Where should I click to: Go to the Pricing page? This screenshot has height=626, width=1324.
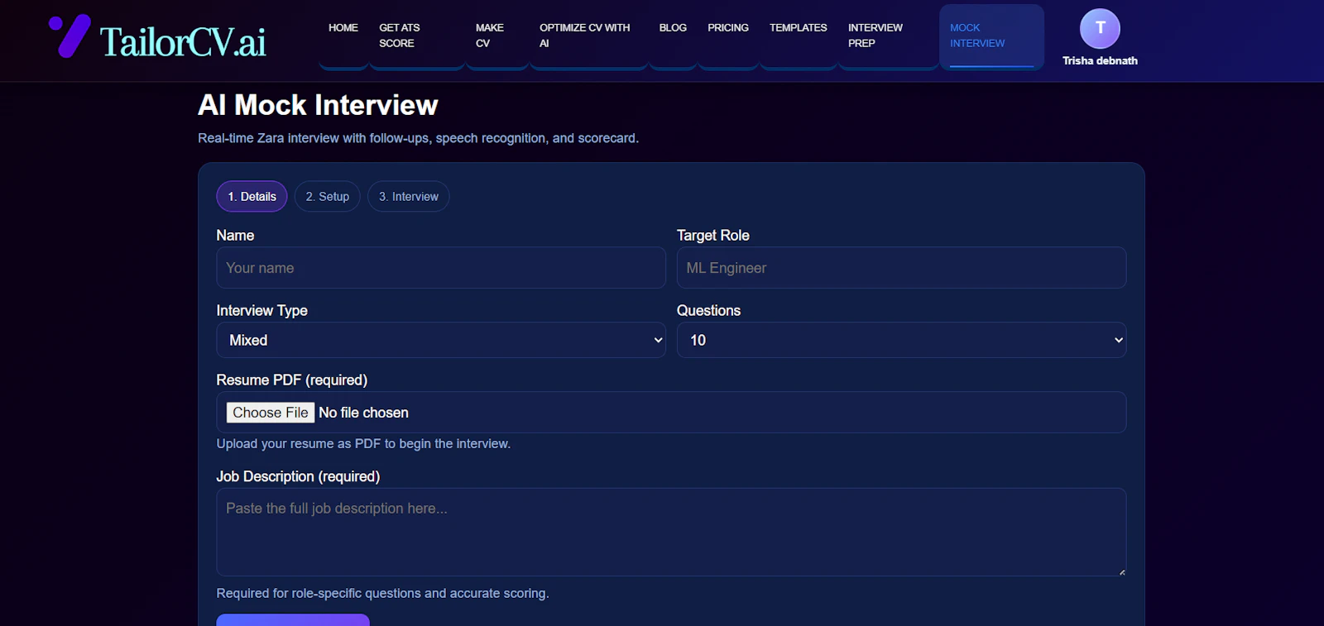[x=728, y=28]
